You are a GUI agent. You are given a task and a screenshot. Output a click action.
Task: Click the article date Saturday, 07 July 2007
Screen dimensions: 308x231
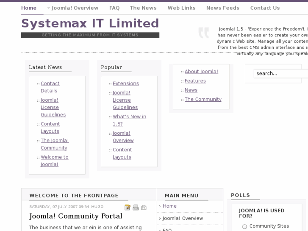pyautogui.click(x=59, y=207)
